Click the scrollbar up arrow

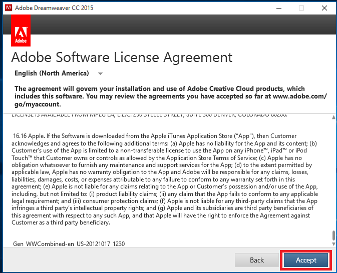coord(333,116)
